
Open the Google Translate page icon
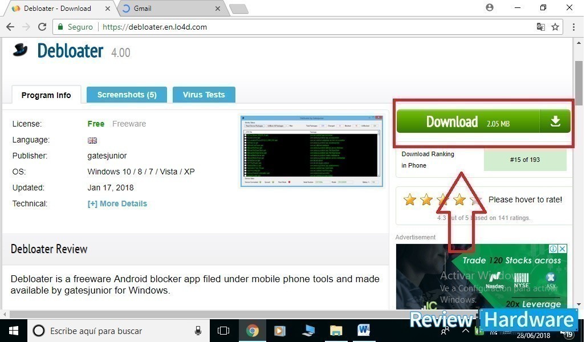pyautogui.click(x=540, y=27)
